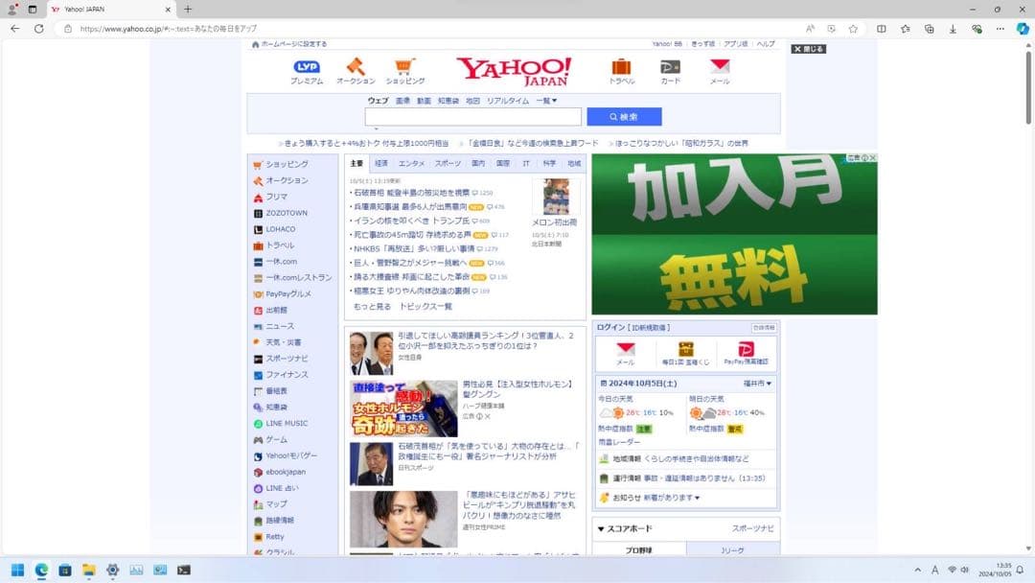Select ZOZOTOWN in the left sidebar
Image resolution: width=1035 pixels, height=583 pixels.
[x=286, y=212]
